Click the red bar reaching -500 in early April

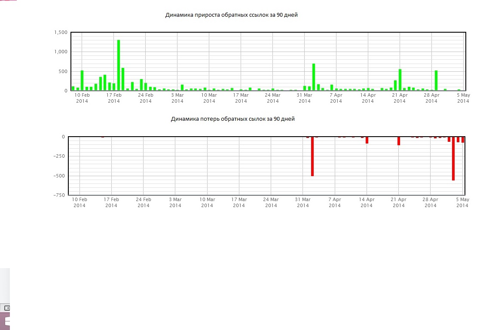[312, 156]
